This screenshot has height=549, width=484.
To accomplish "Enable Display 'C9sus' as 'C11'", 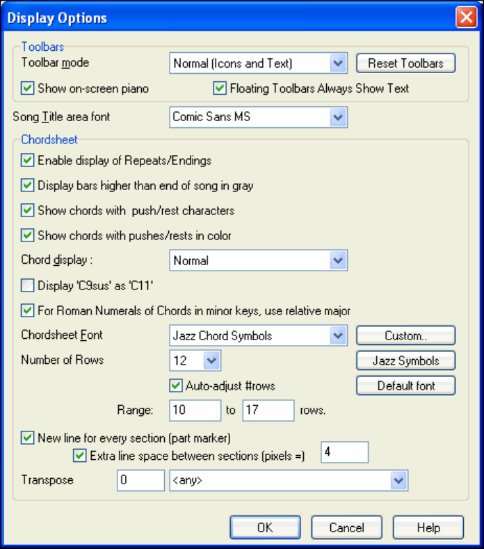I will pos(29,285).
